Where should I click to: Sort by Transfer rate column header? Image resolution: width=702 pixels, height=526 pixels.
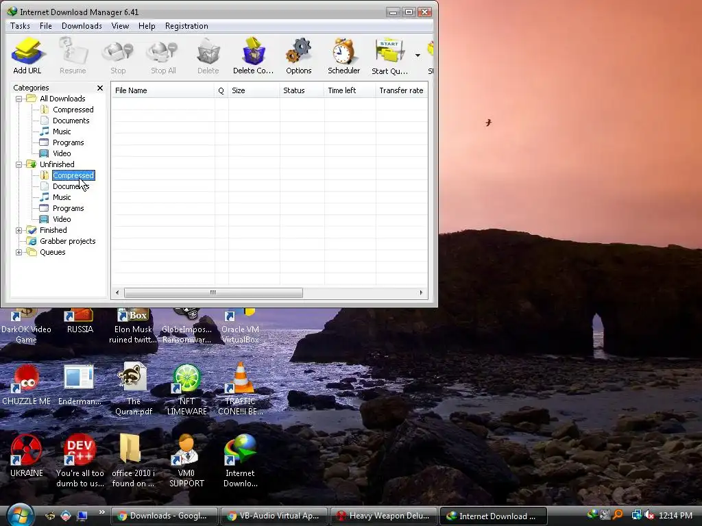[x=401, y=90]
